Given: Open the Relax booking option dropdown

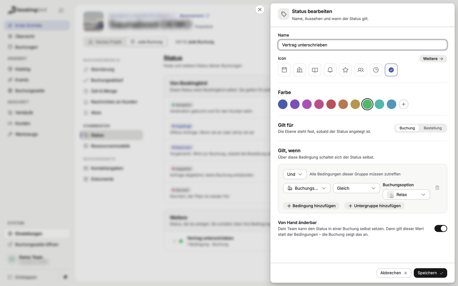Looking at the screenshot, I should pyautogui.click(x=406, y=194).
